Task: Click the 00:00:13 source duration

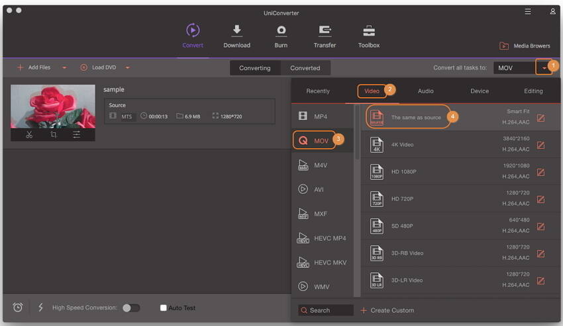Action: pos(158,116)
